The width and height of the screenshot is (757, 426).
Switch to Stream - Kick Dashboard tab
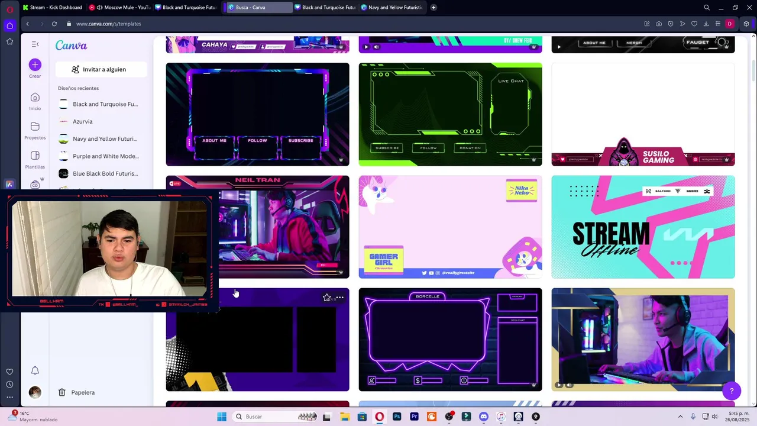(x=52, y=7)
